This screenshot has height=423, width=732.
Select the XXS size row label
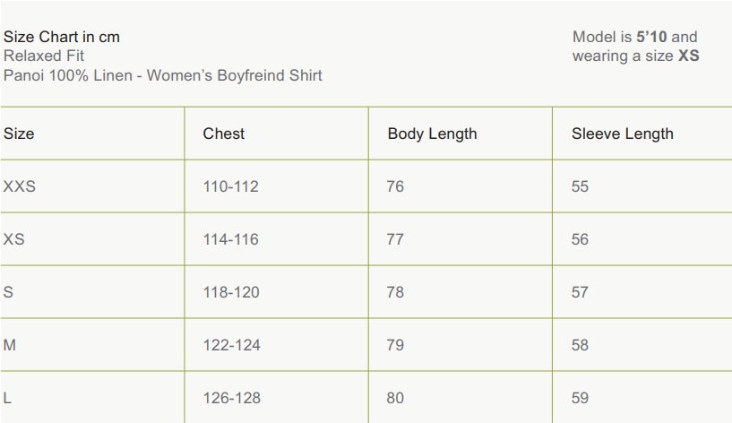(x=20, y=186)
